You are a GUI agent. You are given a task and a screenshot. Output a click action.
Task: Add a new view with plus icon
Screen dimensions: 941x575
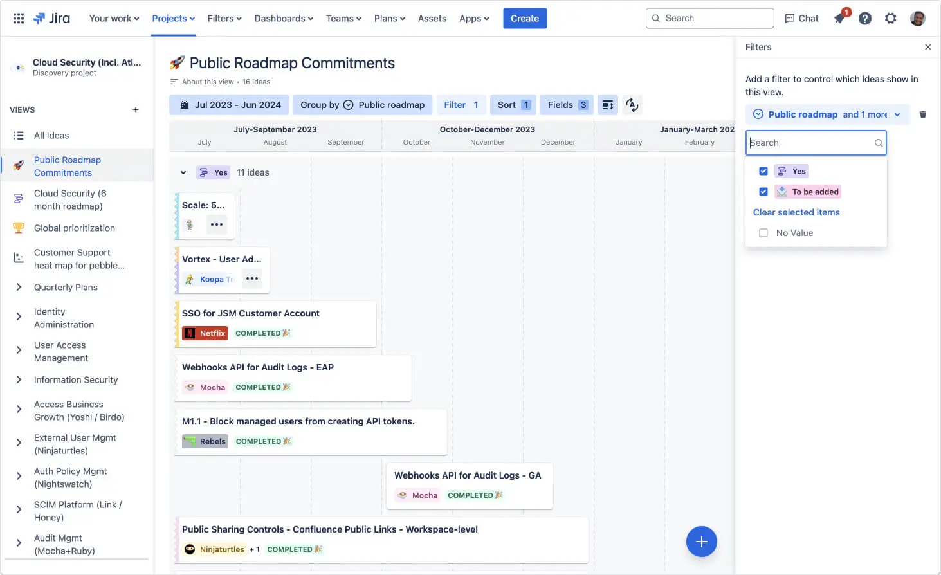(136, 110)
